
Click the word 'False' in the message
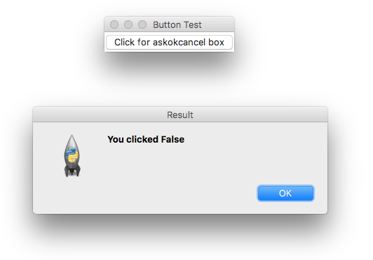pyautogui.click(x=172, y=140)
